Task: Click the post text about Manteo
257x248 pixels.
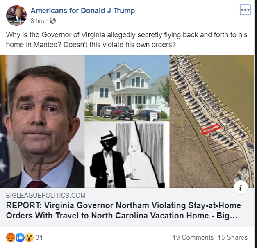Action: [x=127, y=39]
